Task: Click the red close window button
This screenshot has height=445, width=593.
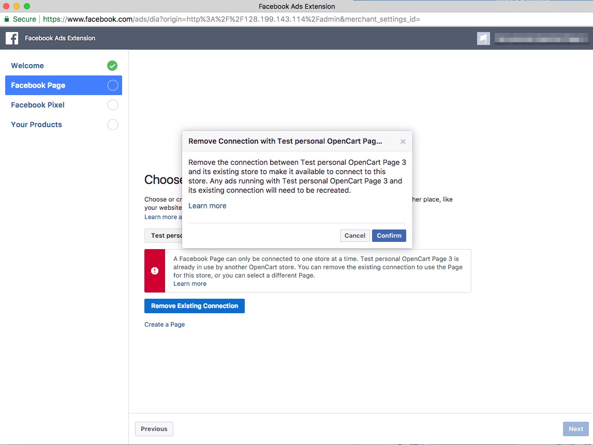Action: (x=6, y=6)
